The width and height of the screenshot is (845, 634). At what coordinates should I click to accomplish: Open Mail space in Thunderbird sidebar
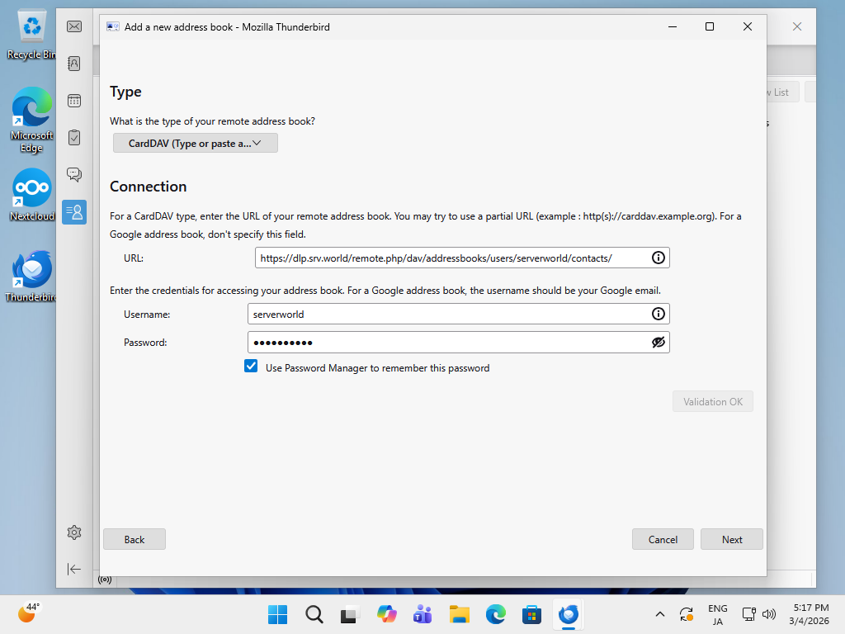click(74, 26)
